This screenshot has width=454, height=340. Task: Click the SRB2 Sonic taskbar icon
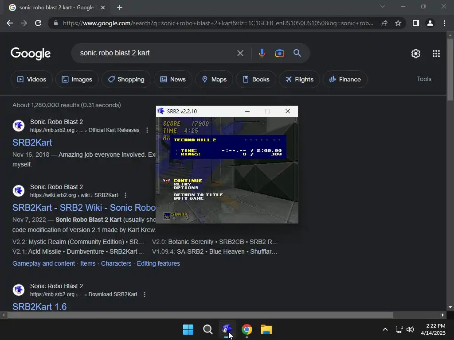point(227,329)
